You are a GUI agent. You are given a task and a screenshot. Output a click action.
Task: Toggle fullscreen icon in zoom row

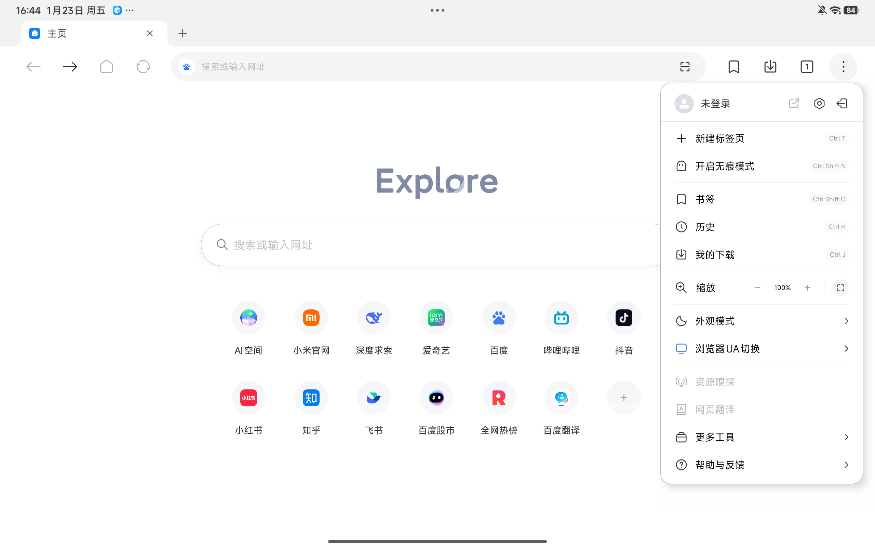[x=840, y=288]
